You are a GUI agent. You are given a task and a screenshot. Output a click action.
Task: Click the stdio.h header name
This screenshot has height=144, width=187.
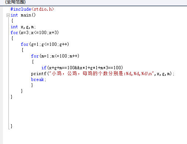tap(43, 9)
